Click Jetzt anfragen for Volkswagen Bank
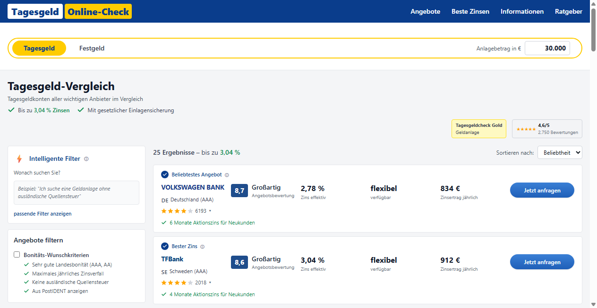The image size is (597, 308). tap(542, 191)
